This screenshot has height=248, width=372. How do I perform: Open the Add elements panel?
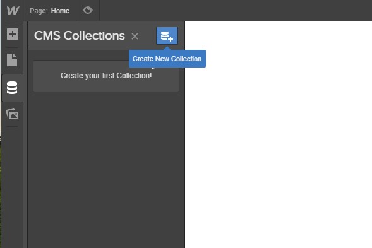[13, 34]
